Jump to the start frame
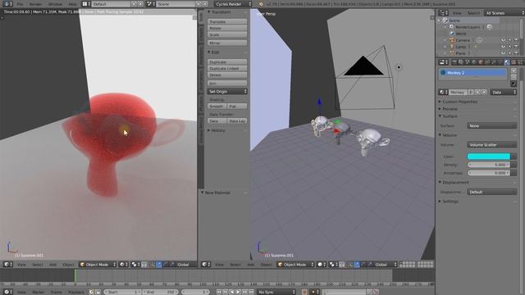This screenshot has height=295, width=525. (219, 292)
